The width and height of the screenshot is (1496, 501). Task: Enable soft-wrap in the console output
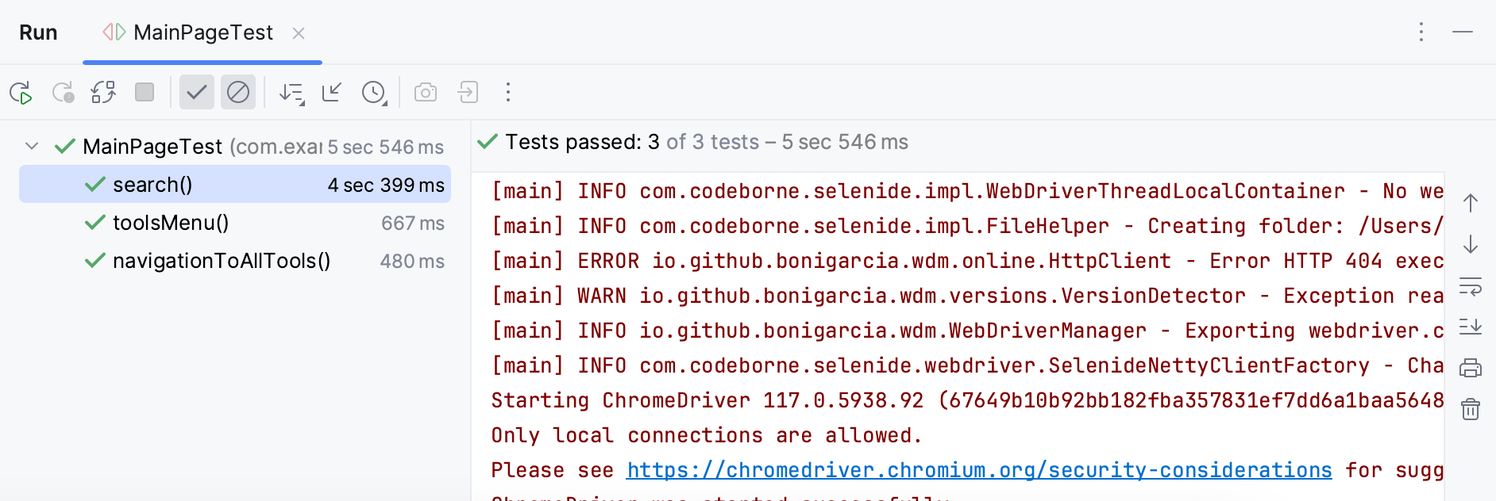[1471, 288]
